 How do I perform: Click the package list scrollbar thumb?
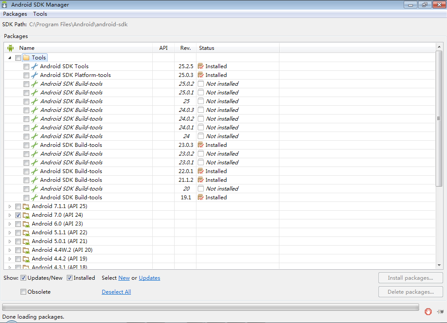click(x=439, y=119)
